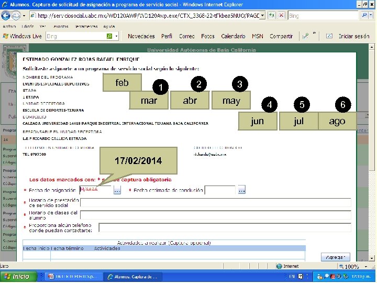Open Calendario in Windows Live toolbar

tap(233, 36)
